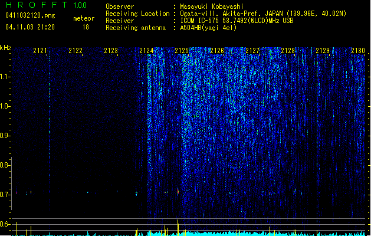The width and height of the screenshot is (371, 236).
Task: Click the 0.9 kHz axis label
Action: tap(5, 136)
